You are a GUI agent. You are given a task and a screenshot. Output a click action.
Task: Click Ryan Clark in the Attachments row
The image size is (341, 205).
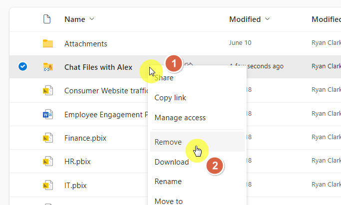click(x=326, y=43)
